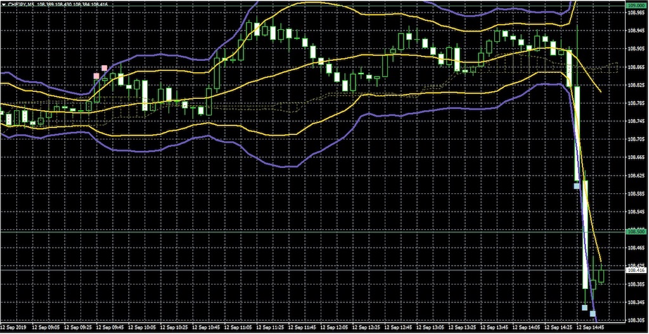This screenshot has width=649, height=334.
Task: Click the 108.905 price axis label
Action: 636,49
